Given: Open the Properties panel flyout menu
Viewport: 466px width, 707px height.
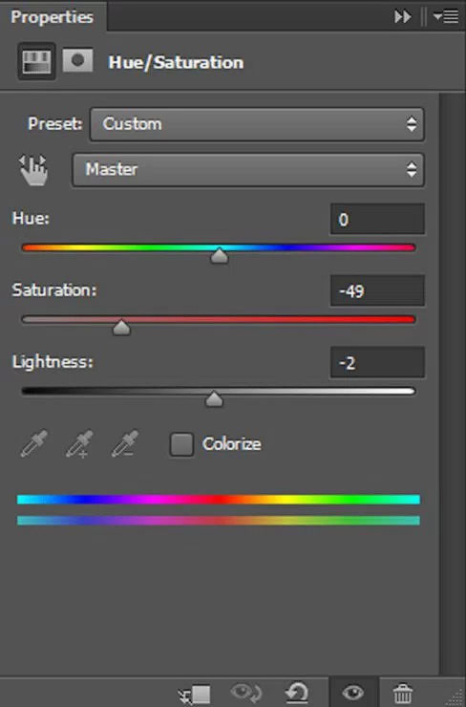Looking at the screenshot, I should click(446, 16).
